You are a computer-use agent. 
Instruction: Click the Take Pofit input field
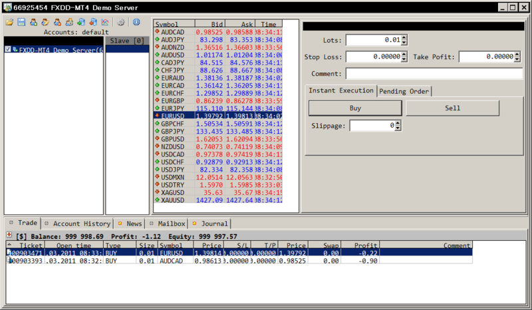click(x=487, y=57)
